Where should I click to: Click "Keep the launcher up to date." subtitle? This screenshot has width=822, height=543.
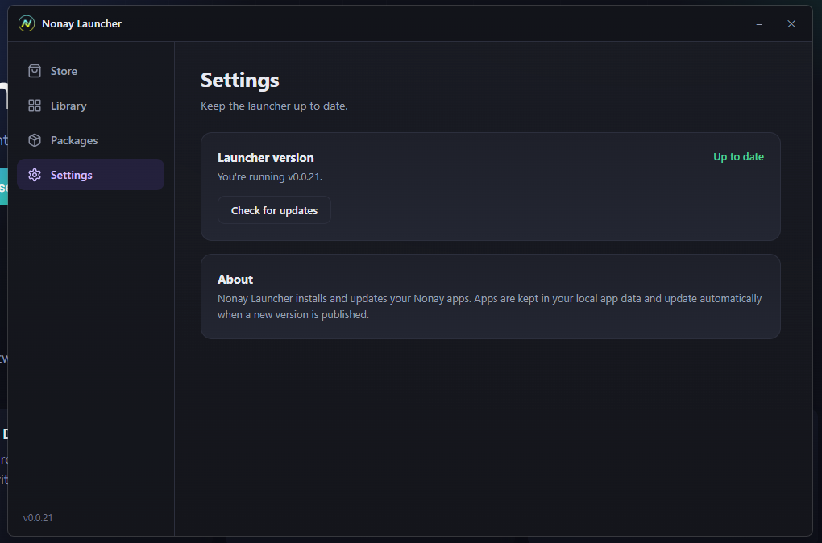pos(274,106)
